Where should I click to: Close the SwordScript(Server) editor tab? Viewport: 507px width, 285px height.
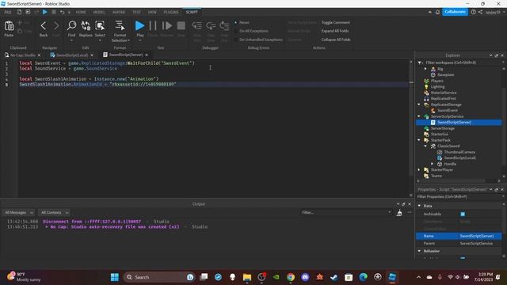click(147, 55)
